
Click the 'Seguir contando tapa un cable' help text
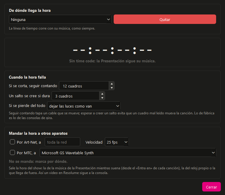tap(112, 116)
